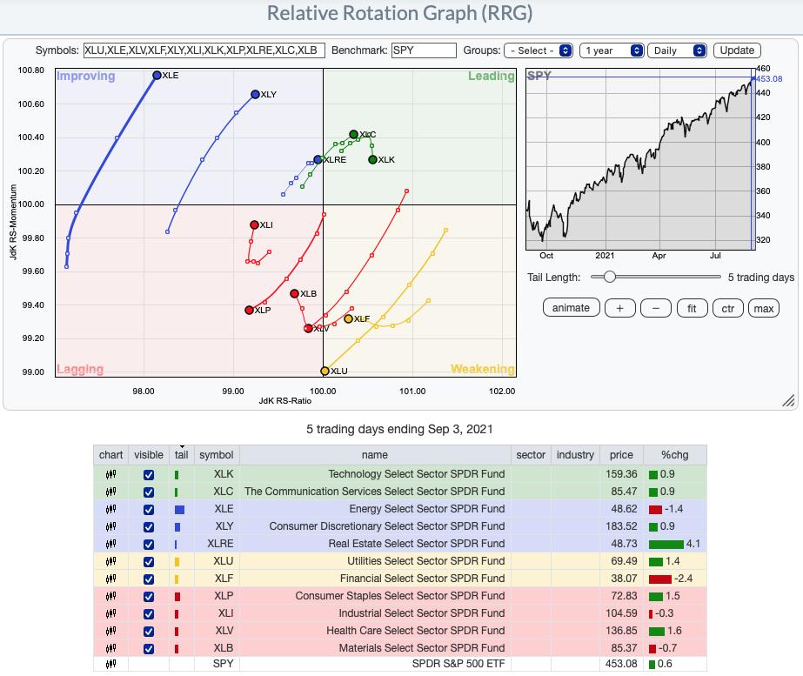
Task: Open the chart icon for XLI
Action: [x=110, y=614]
